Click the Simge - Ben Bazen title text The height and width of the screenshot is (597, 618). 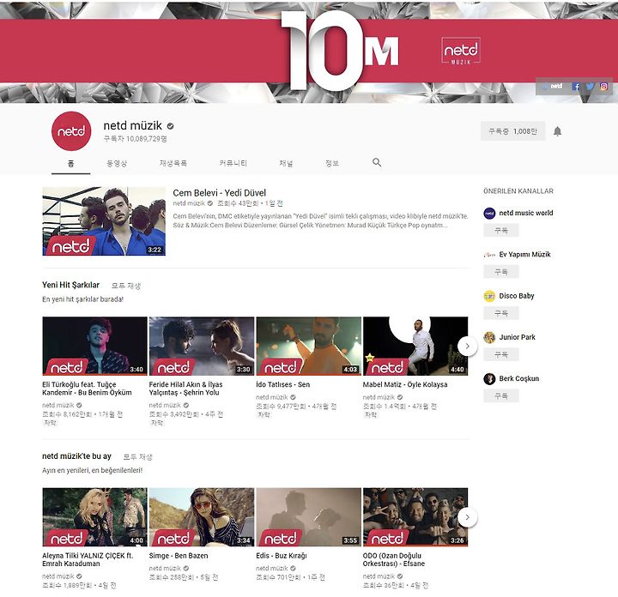coord(179,556)
